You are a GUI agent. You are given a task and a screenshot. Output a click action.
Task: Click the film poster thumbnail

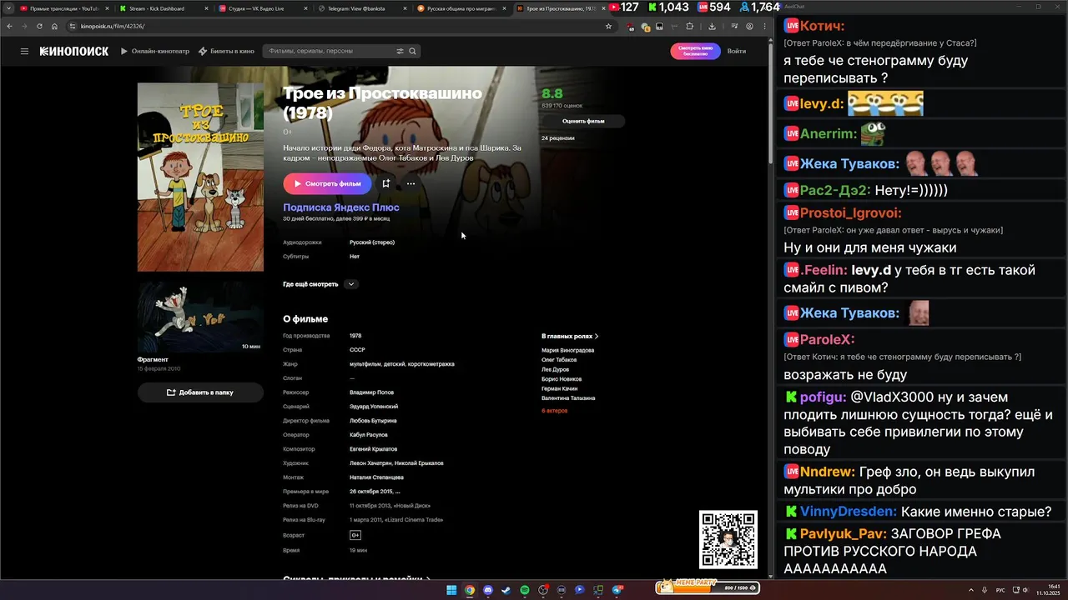(200, 177)
